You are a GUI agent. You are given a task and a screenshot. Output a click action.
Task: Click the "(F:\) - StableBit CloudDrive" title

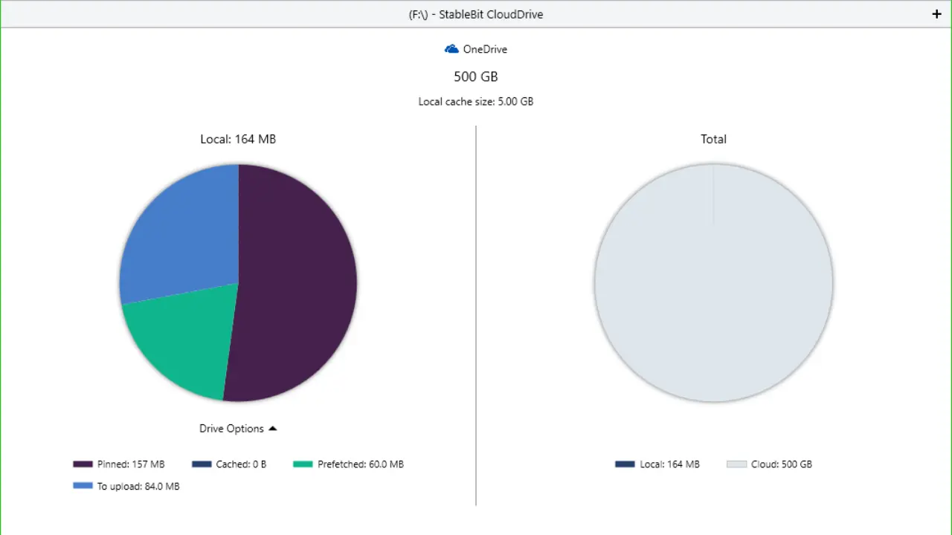[476, 14]
